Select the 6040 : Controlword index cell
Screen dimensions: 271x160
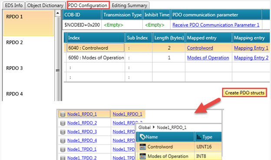tap(96, 48)
